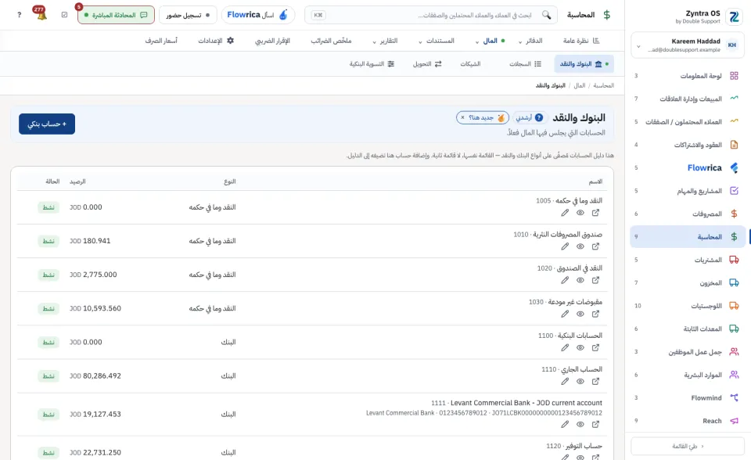The width and height of the screenshot is (751, 460).
Task: View Levant Commercial Bank 1111 with eye icon
Action: coord(580,424)
